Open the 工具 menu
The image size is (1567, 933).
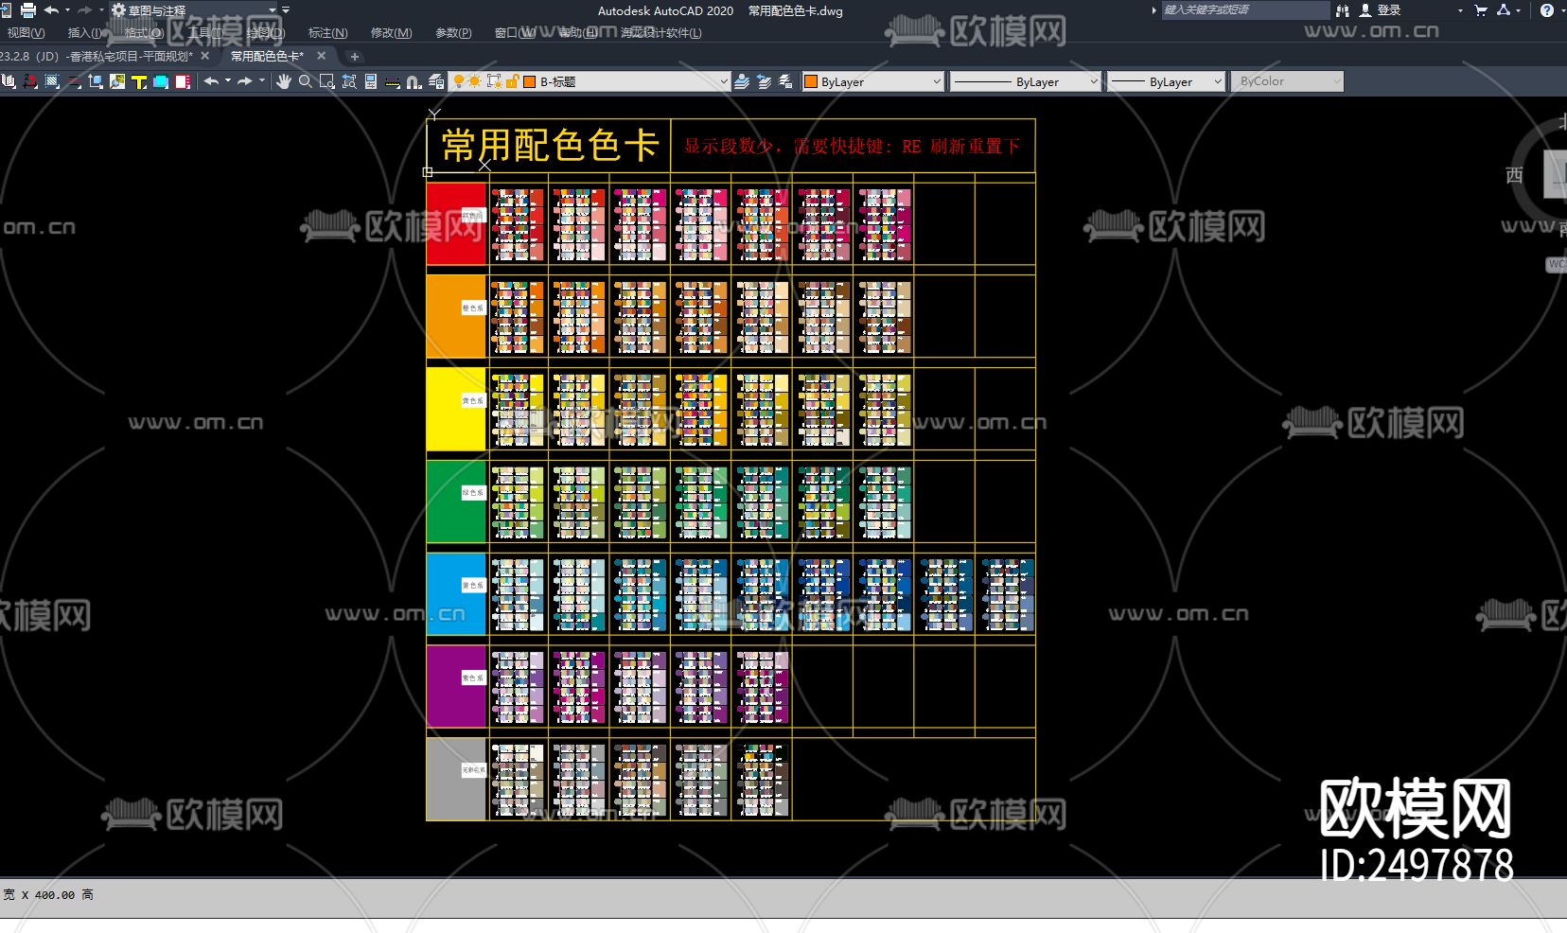[x=203, y=31]
